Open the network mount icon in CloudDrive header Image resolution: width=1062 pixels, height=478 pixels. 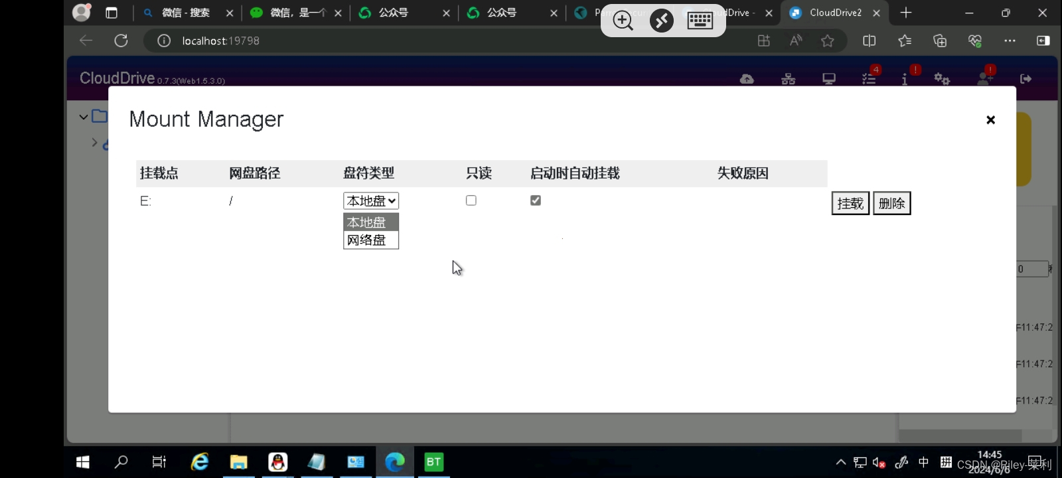(x=788, y=79)
